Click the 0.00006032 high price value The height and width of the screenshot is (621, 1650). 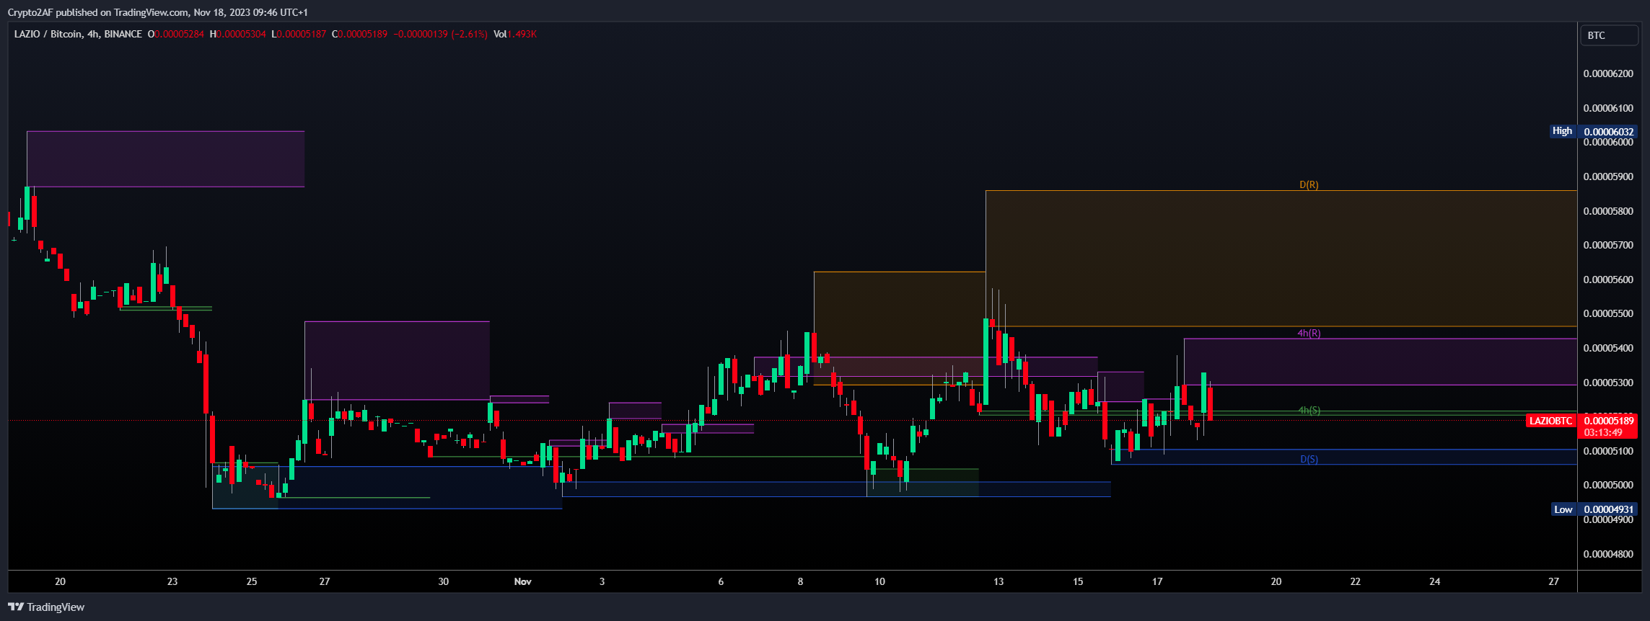pos(1608,131)
